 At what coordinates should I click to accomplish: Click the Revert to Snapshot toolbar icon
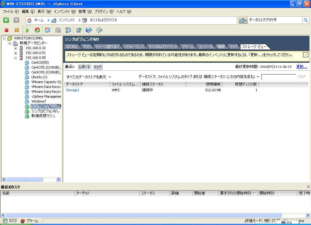(58, 30)
